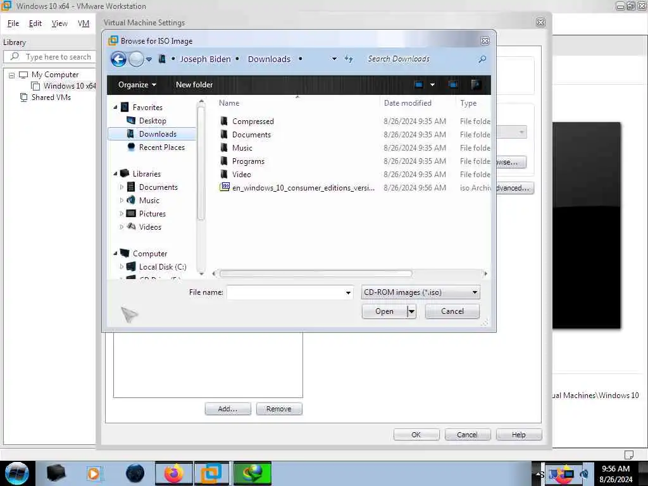Select Local Disk (C:) in navigation pane
This screenshot has width=648, height=486.
[x=163, y=267]
